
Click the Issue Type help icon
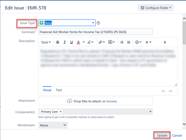98,23
